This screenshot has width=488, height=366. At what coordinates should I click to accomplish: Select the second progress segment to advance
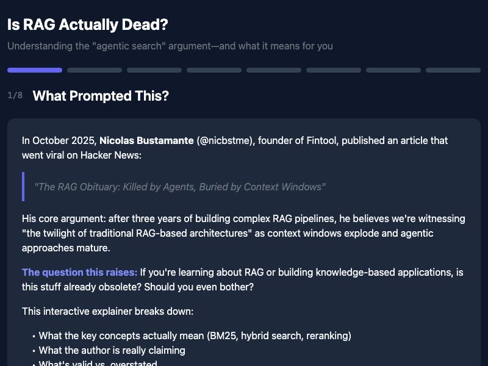pos(94,70)
